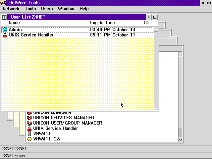Click the Log in time column header
The image size is (212, 159).
(102, 23)
